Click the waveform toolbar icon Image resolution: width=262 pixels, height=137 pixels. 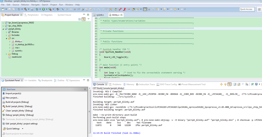(129, 9)
